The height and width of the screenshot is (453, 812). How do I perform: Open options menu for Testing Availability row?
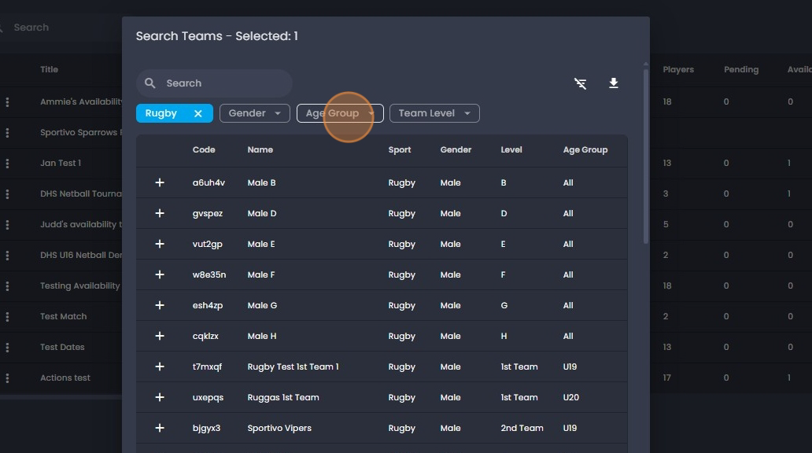(7, 285)
